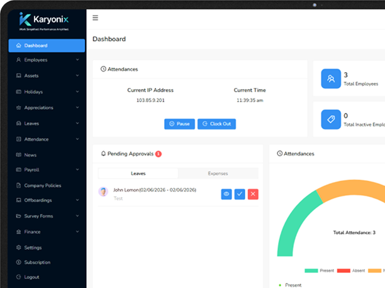Screen dimensions: 385x288
Task: Expand the Leaves menu chevron
Action: (77, 123)
